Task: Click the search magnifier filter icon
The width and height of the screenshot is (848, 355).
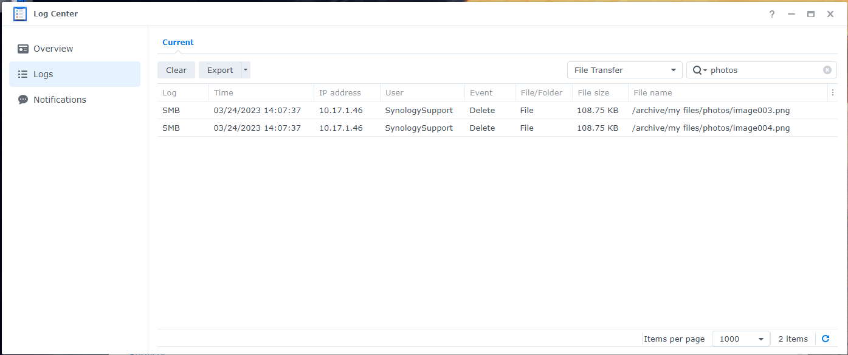Action: [699, 70]
